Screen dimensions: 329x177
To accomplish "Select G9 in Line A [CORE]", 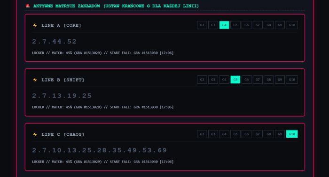I will pyautogui.click(x=280, y=25).
